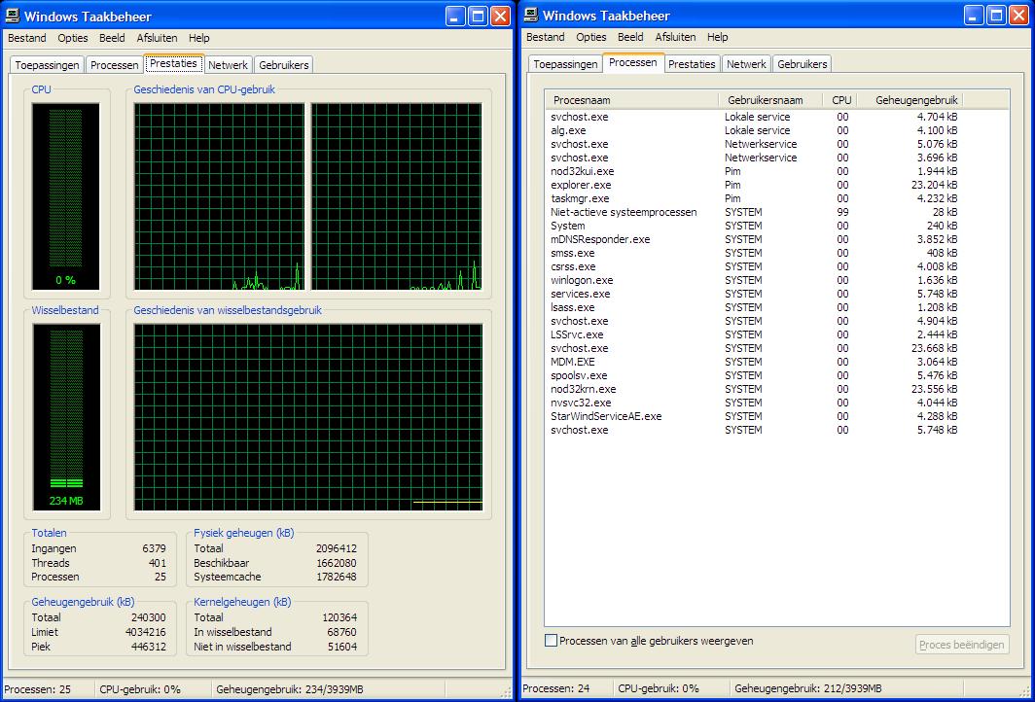
Task: Click the Task Manager icon in left title bar
Action: pos(13,16)
